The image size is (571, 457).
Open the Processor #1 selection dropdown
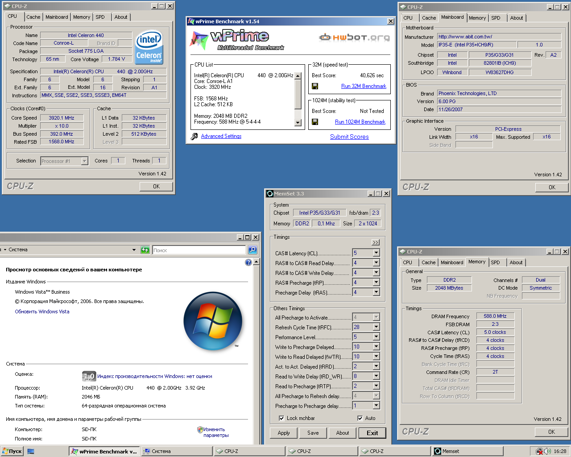tap(85, 161)
